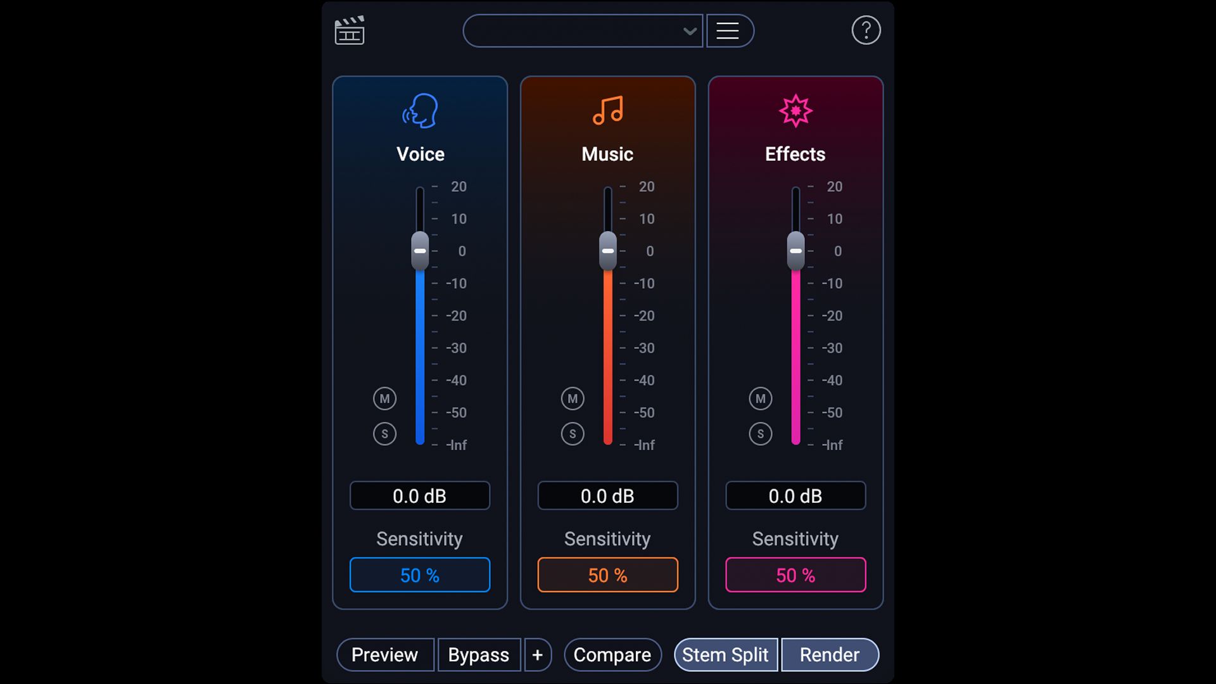Screen dimensions: 1216x684
Task: Solo the Effects stem
Action: pyautogui.click(x=760, y=434)
